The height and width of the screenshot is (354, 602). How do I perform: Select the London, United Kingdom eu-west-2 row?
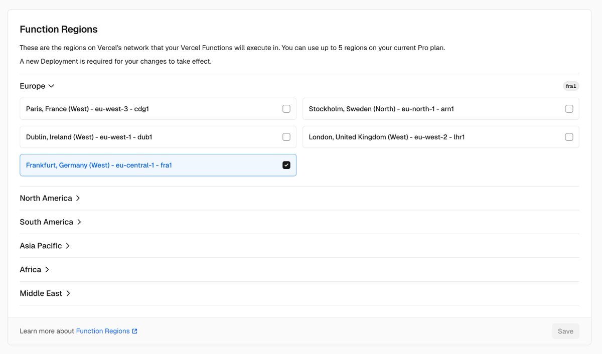pos(441,137)
